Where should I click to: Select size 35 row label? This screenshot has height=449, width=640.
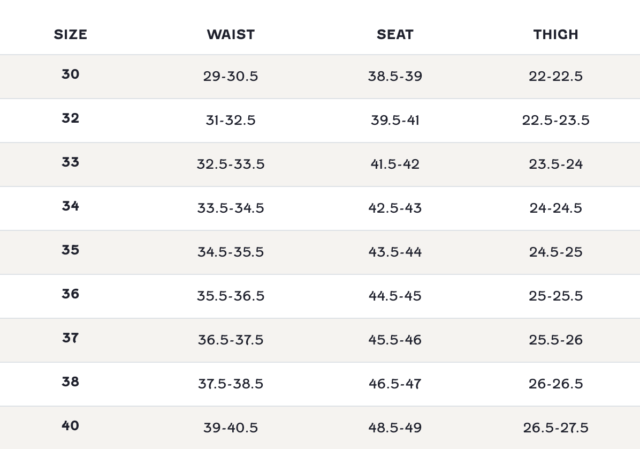tap(70, 250)
